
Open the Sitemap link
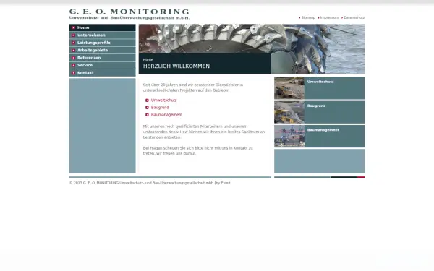point(308,17)
